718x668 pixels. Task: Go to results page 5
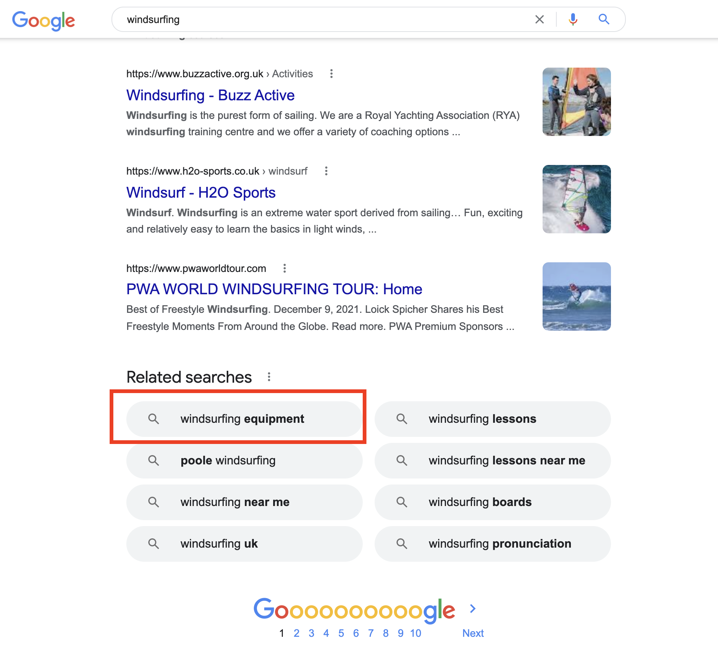coord(341,633)
